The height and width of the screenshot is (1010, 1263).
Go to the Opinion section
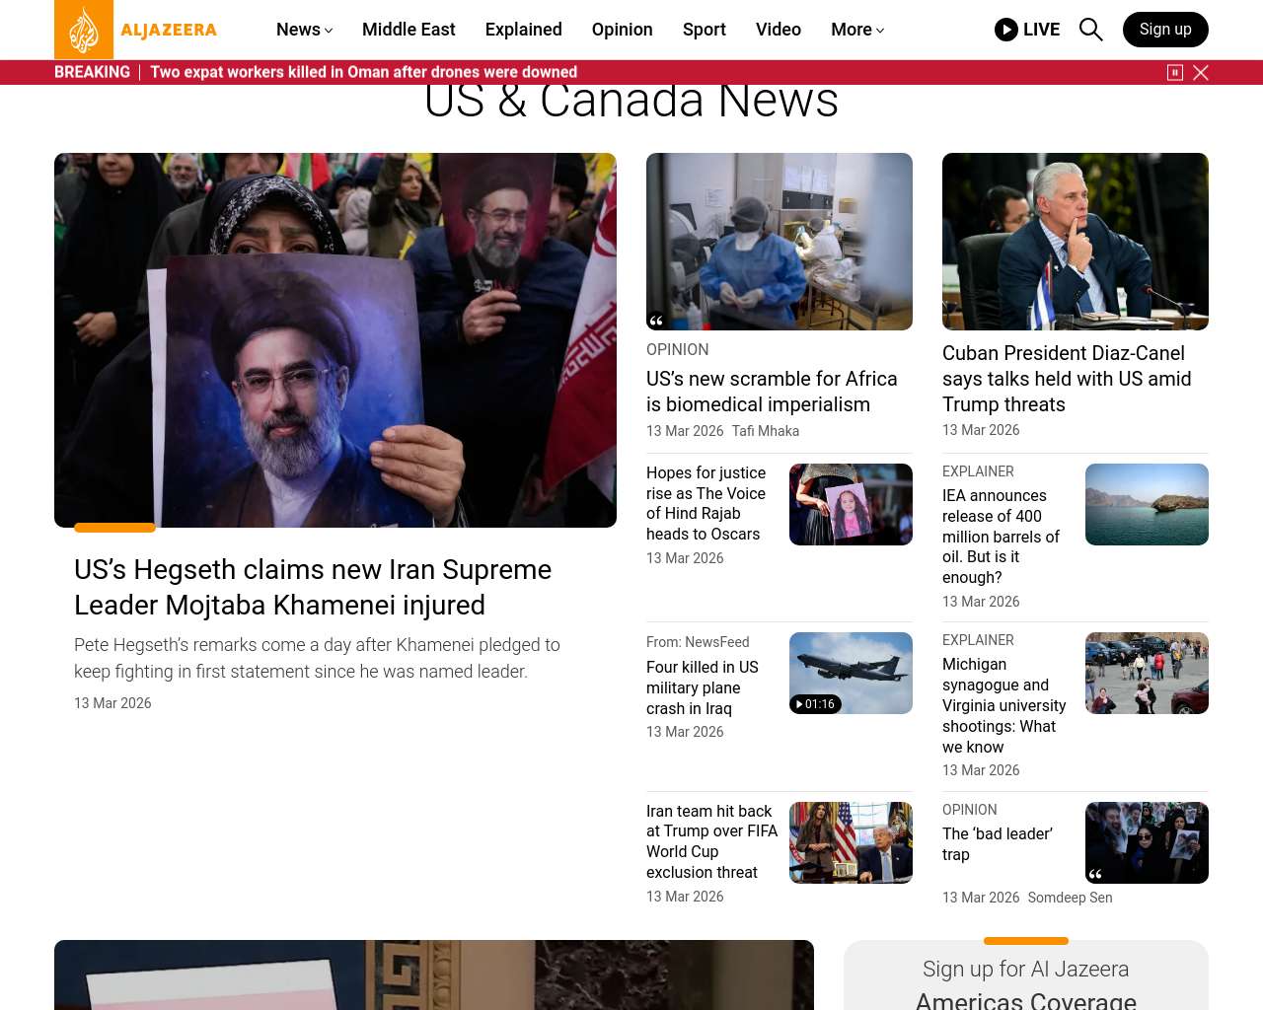(x=622, y=30)
